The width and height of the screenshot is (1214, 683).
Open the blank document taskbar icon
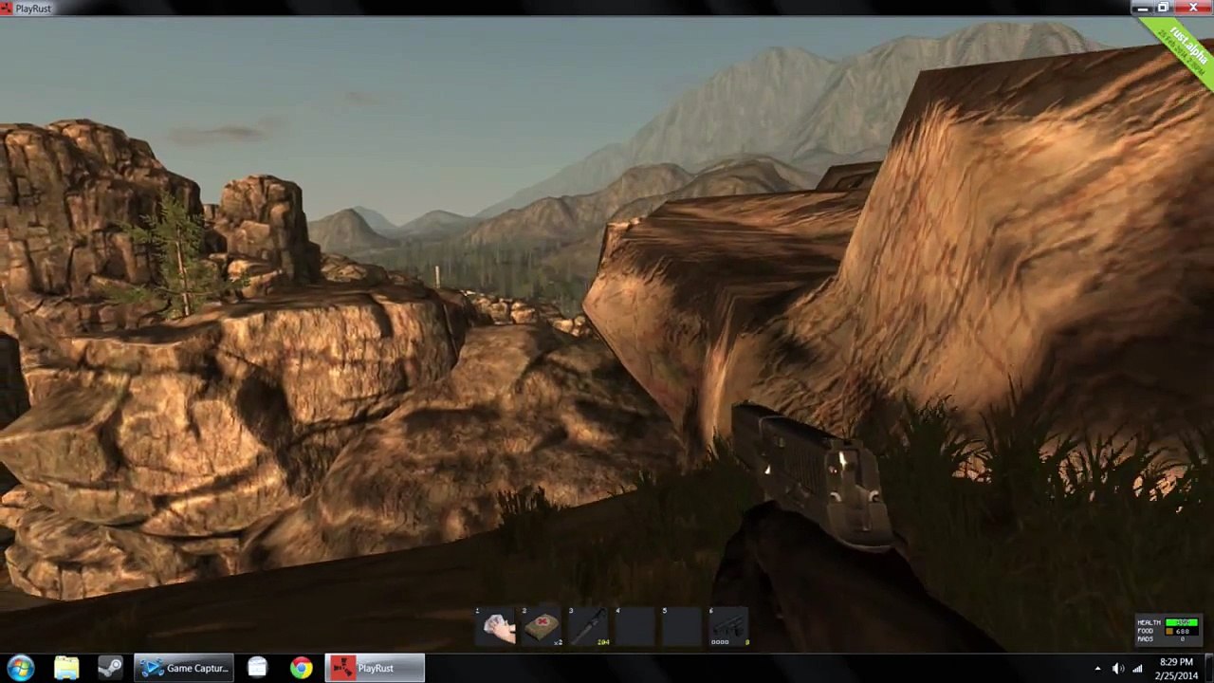pyautogui.click(x=257, y=668)
